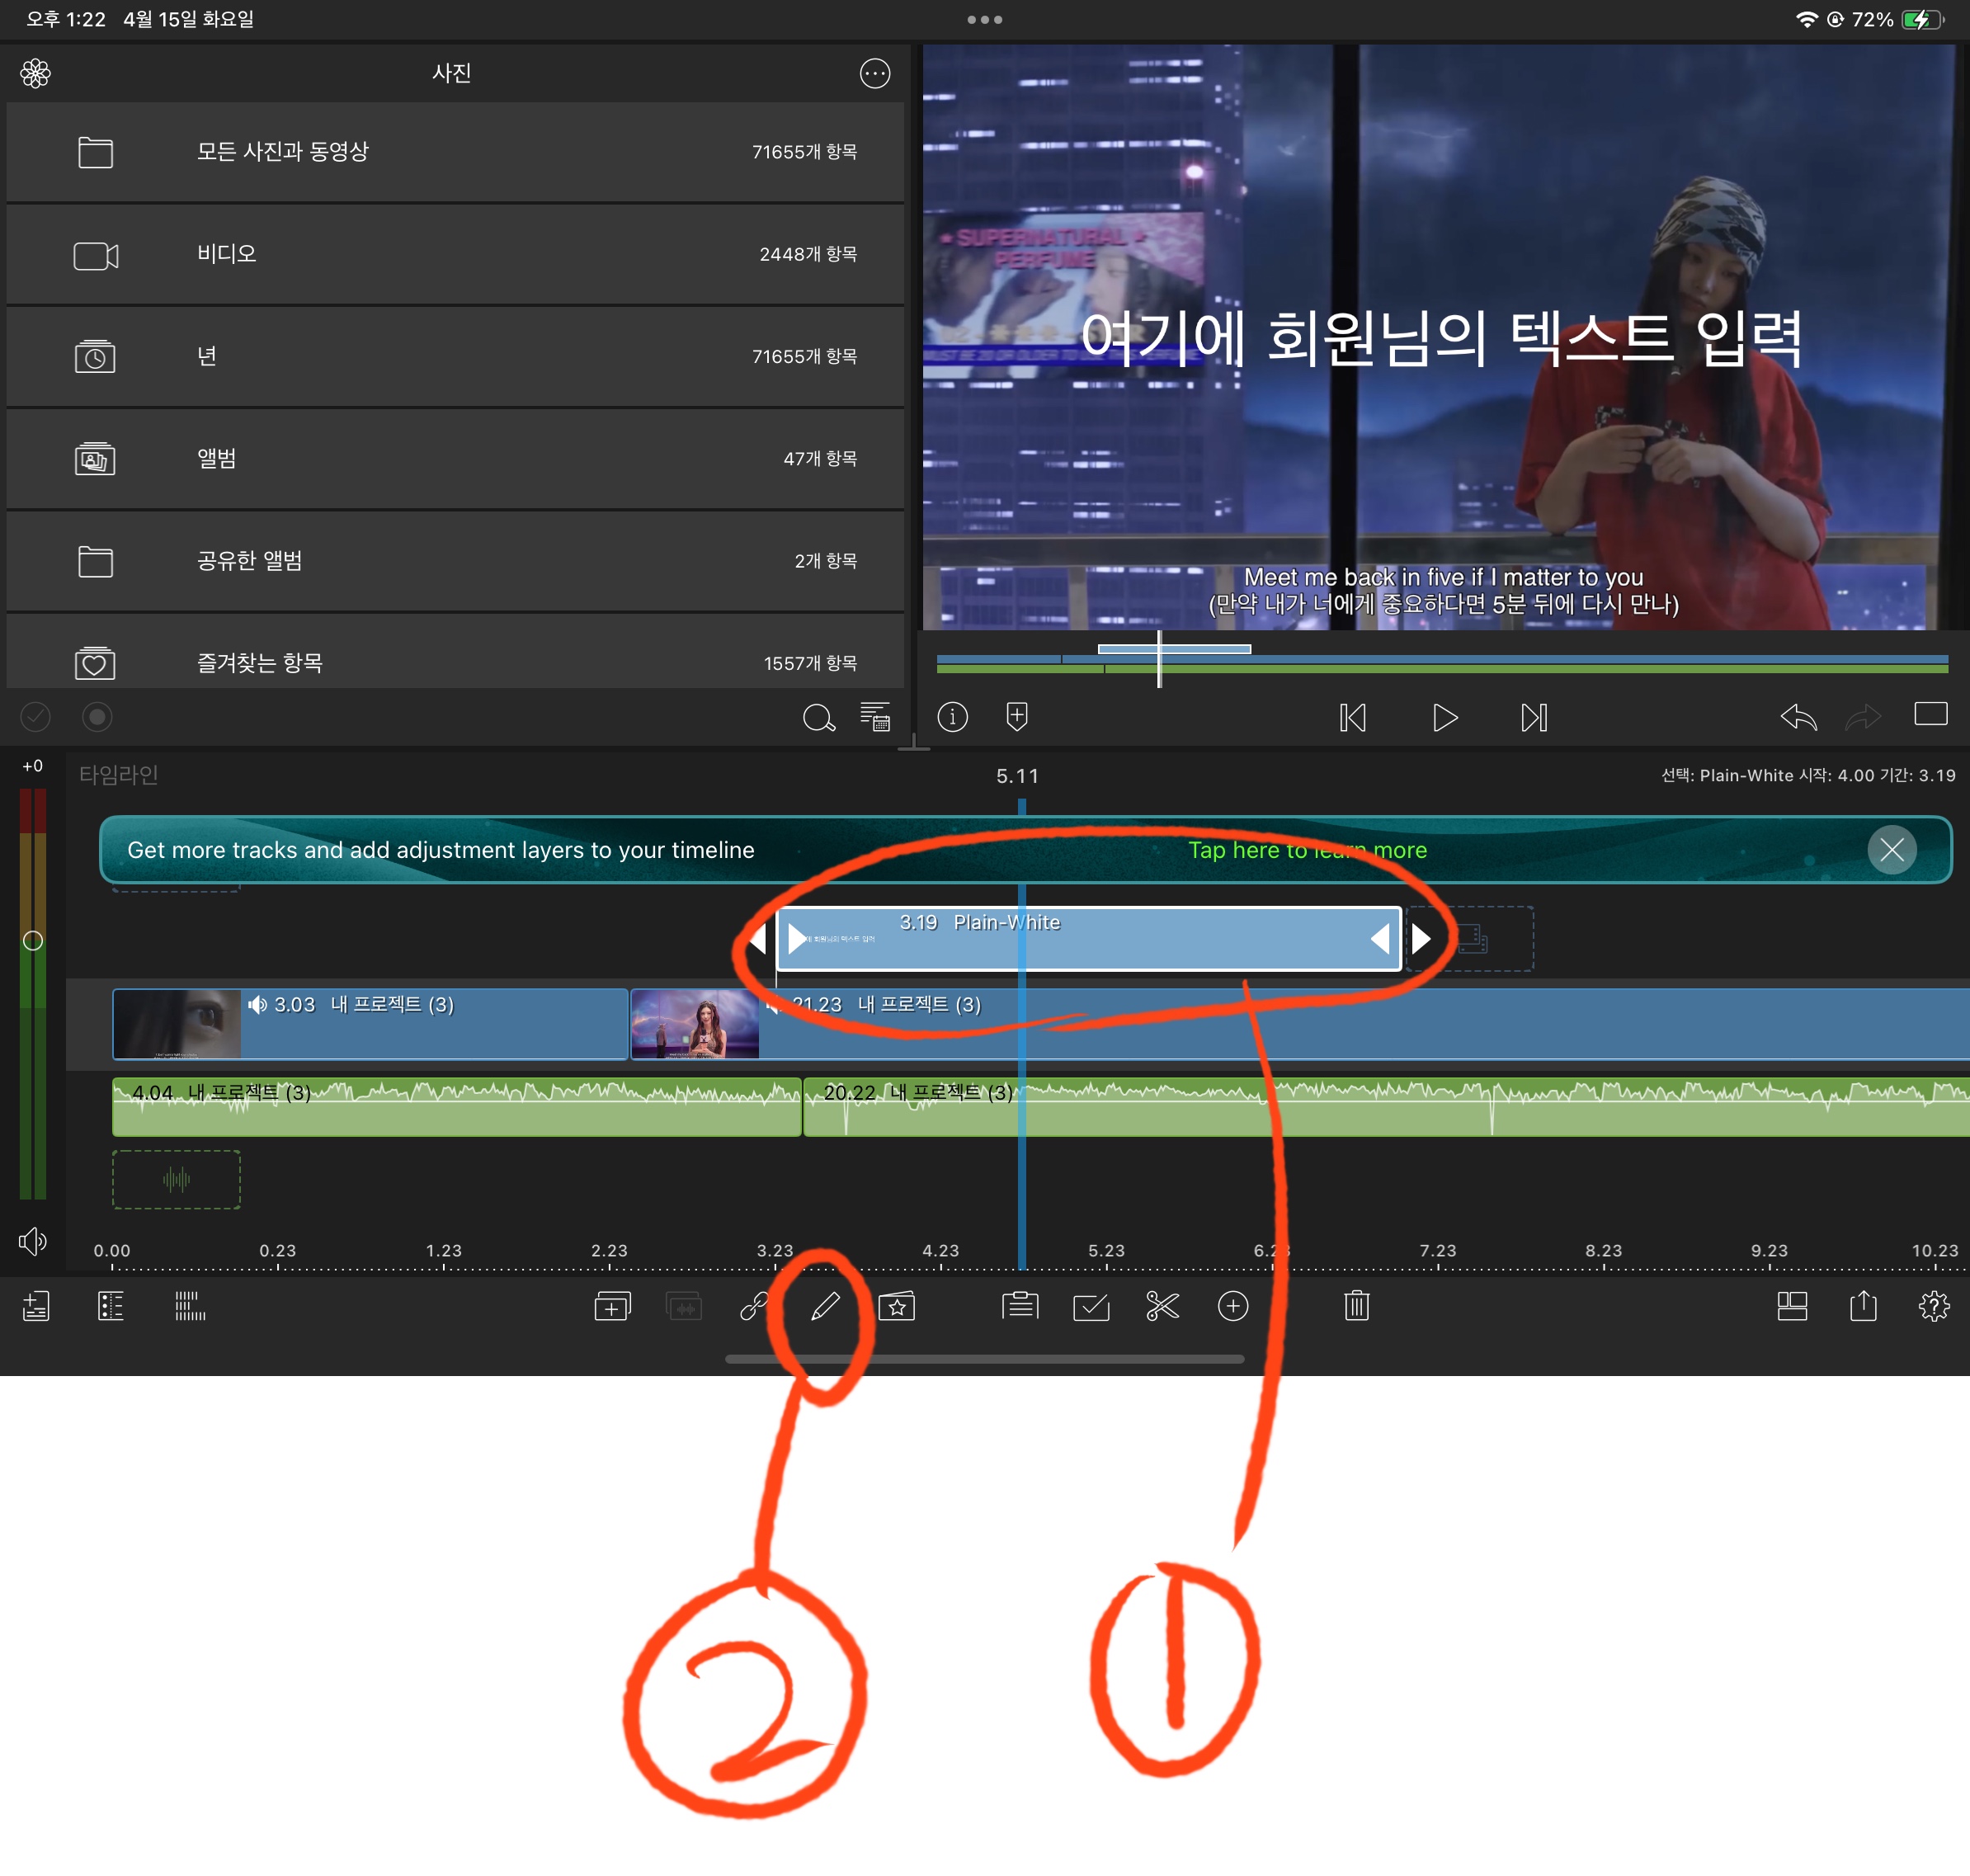Export the project with share icon
The height and width of the screenshot is (1876, 1970).
[1863, 1306]
